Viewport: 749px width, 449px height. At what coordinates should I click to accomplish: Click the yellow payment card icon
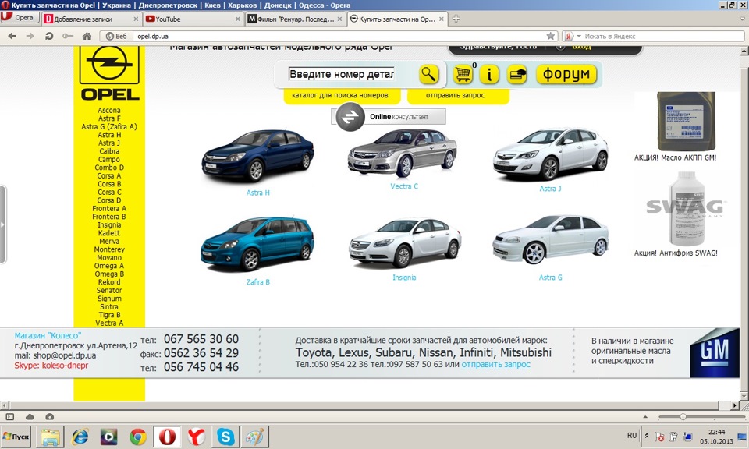[x=516, y=74]
